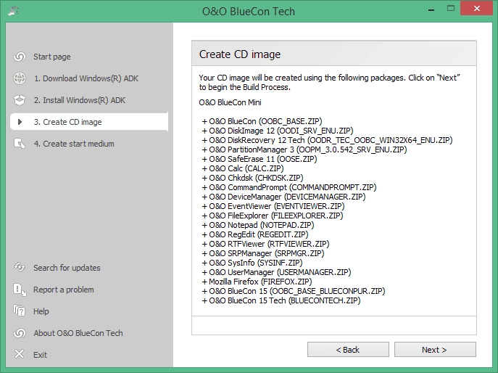The width and height of the screenshot is (498, 373).
Task: Click the O&O RegEdit (REGEDIT.ZIP) line
Action: pos(255,234)
